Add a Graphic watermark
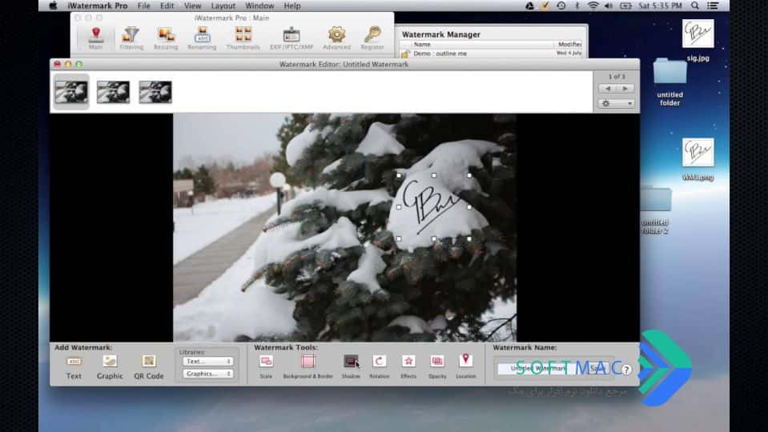The height and width of the screenshot is (432, 768). (x=110, y=367)
